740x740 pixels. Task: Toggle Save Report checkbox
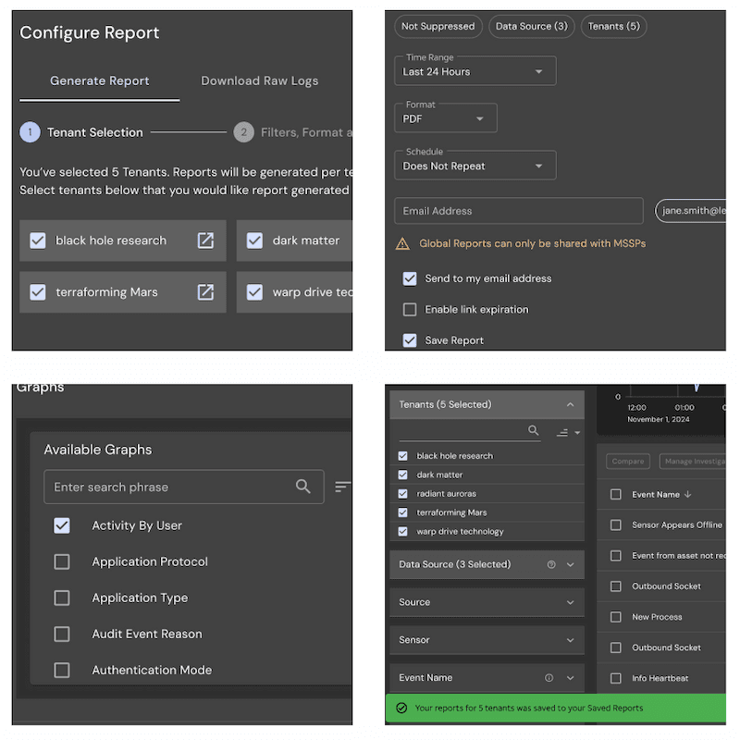click(x=410, y=340)
